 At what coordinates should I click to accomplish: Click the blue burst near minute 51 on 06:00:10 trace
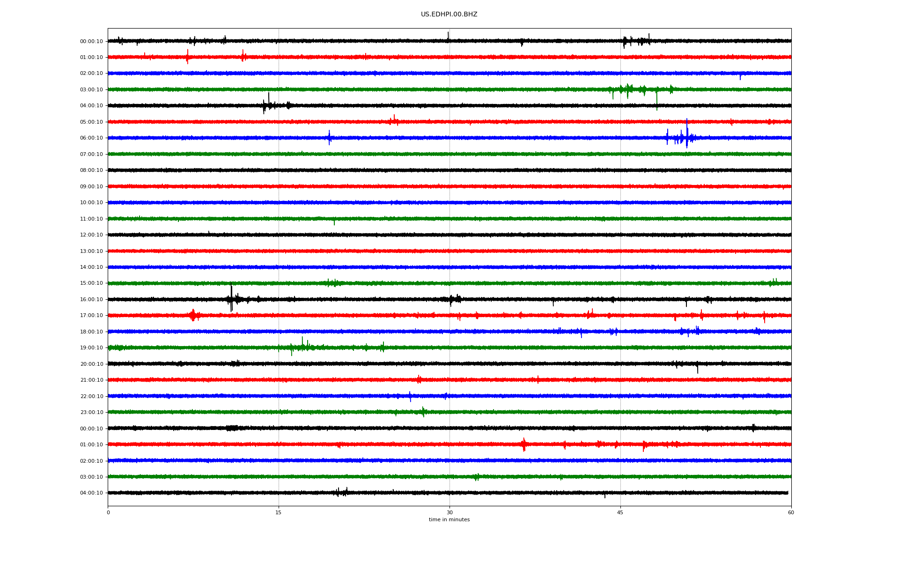pyautogui.click(x=686, y=137)
